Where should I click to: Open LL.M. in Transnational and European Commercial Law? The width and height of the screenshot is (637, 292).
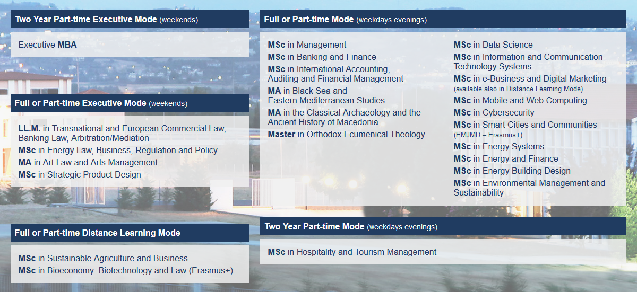(x=122, y=133)
